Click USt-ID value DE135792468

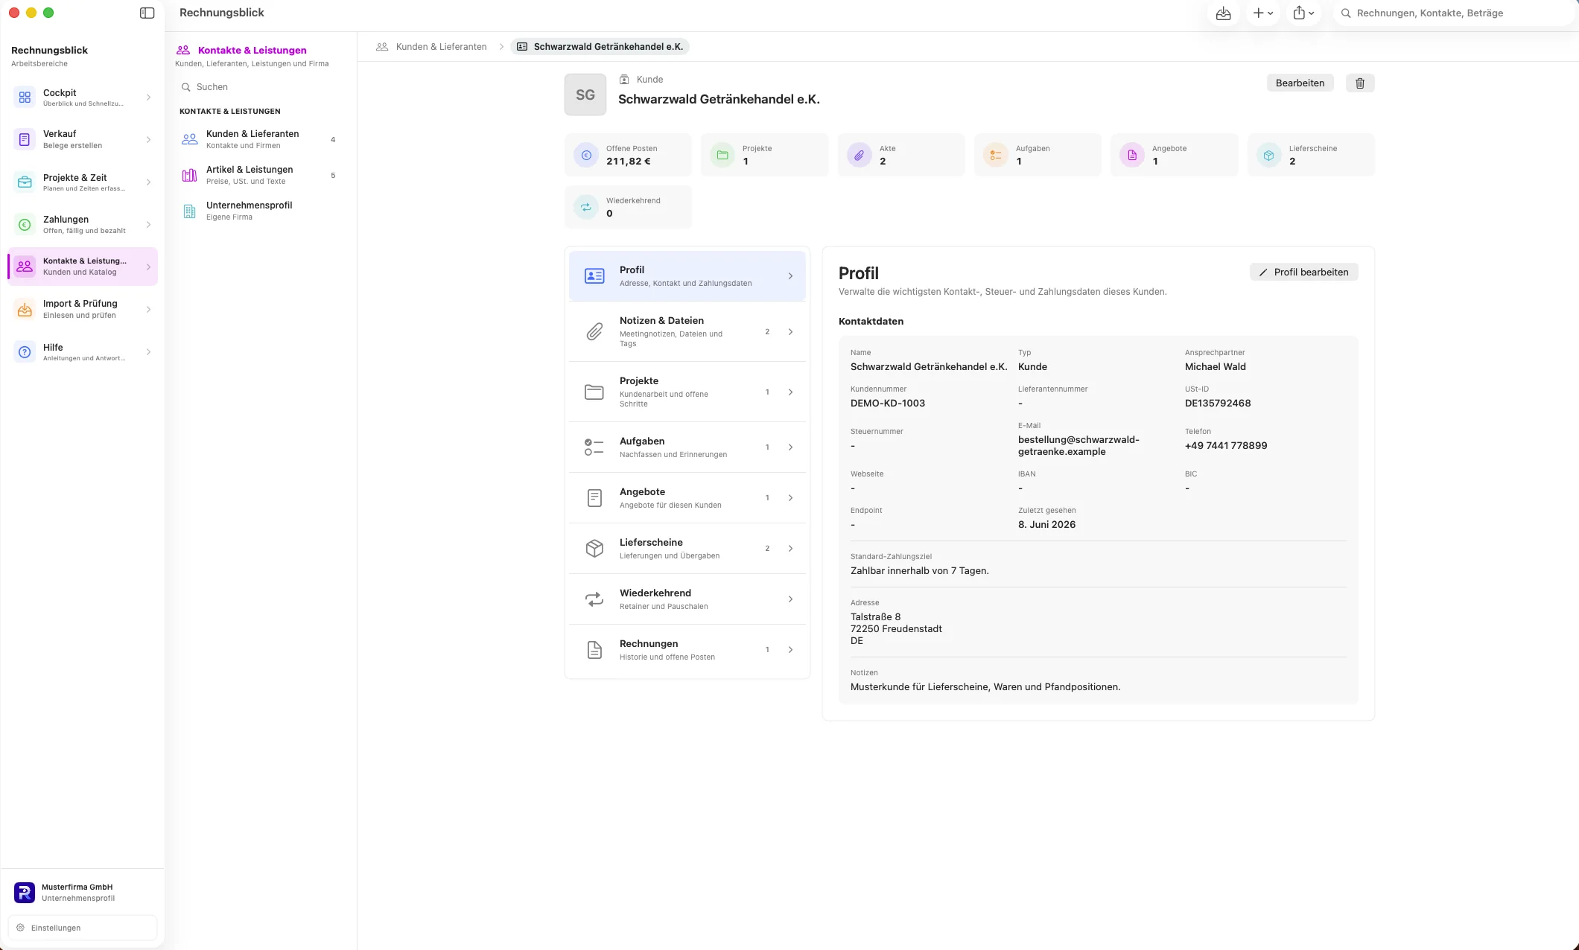pos(1218,403)
